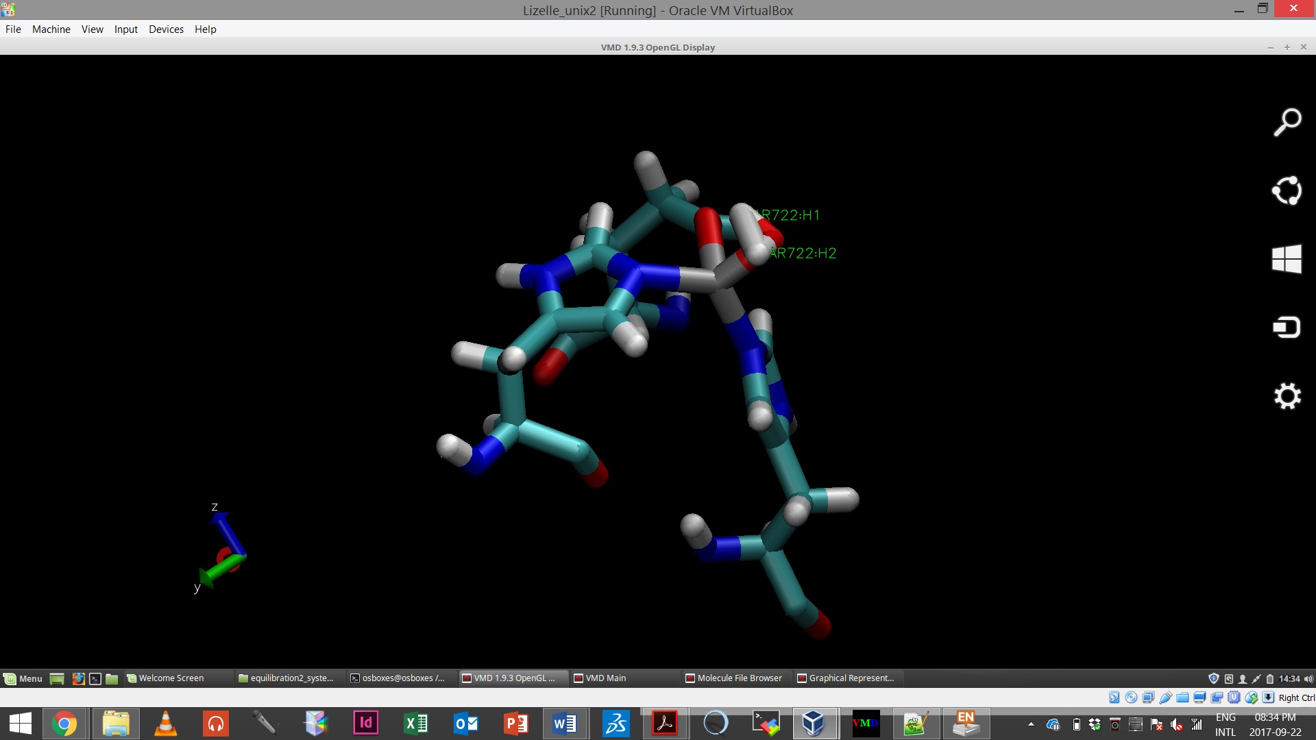This screenshot has height=740, width=1316.
Task: Click the Devices charm icon
Action: (1287, 327)
